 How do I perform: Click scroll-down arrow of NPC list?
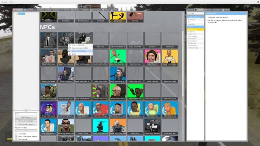[183, 140]
